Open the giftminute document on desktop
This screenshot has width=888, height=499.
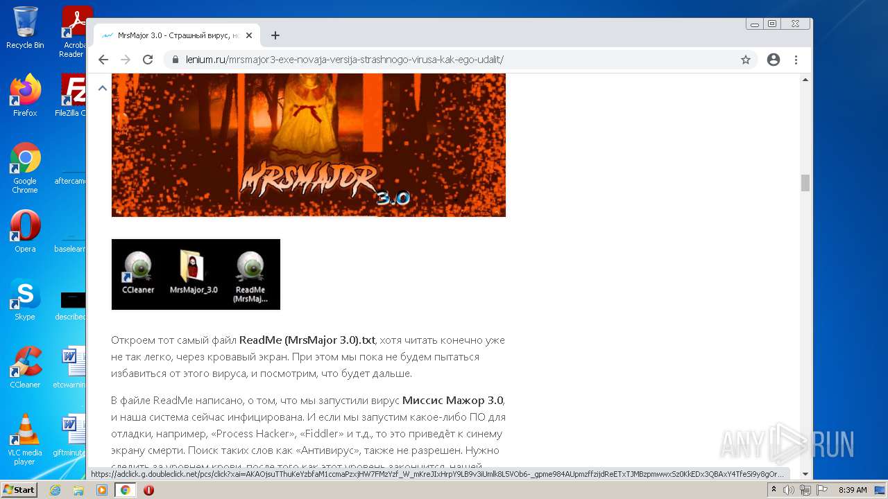click(70, 435)
